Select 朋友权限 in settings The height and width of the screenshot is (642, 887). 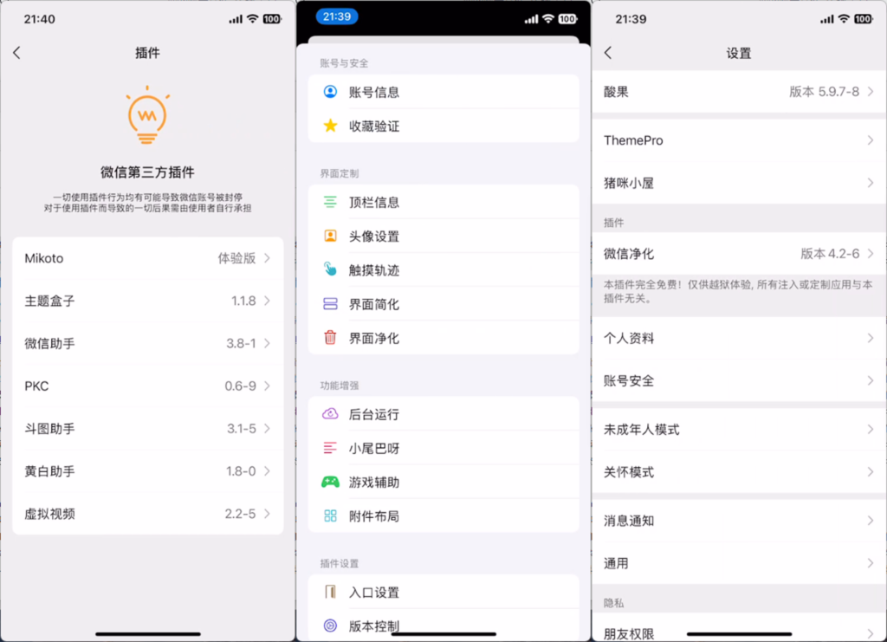click(x=739, y=627)
